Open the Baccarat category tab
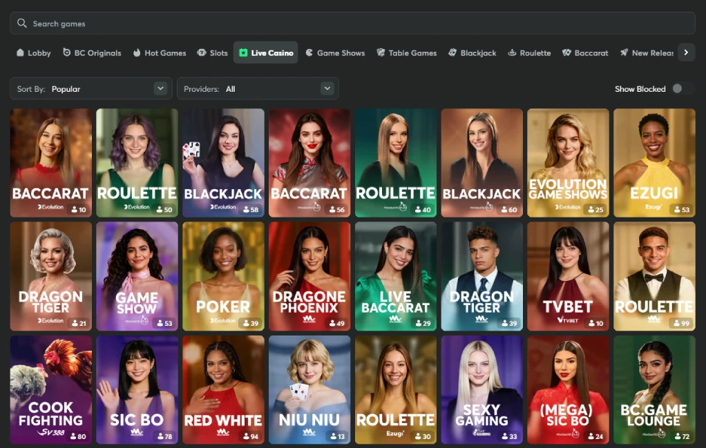706x448 pixels. tap(585, 52)
